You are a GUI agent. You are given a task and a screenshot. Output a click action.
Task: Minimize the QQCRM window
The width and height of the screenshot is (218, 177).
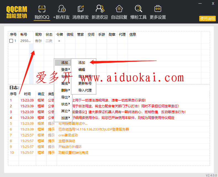point(200,4)
